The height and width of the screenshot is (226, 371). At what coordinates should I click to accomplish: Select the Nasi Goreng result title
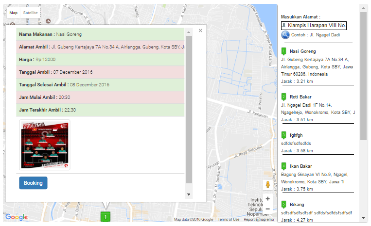pos(302,51)
